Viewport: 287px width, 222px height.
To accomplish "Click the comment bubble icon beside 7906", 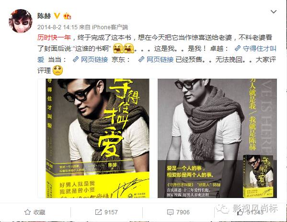I will [170, 212].
